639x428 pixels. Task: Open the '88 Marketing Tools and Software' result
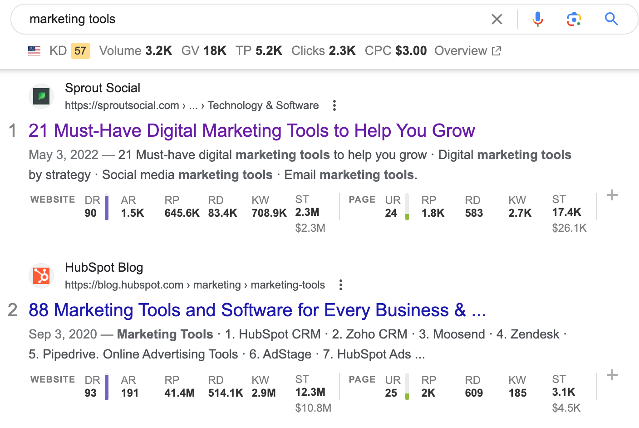tap(257, 310)
